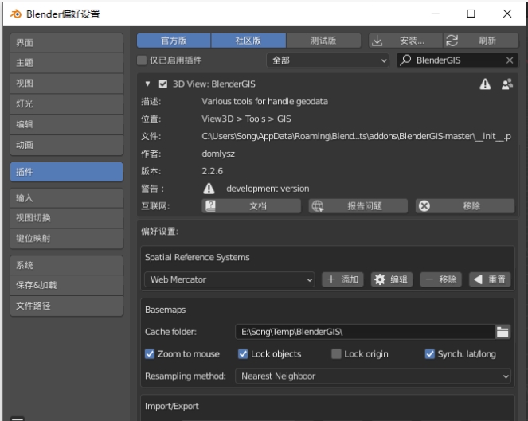The image size is (528, 421).
Task: Open the 主题 preferences section
Action: [67, 63]
